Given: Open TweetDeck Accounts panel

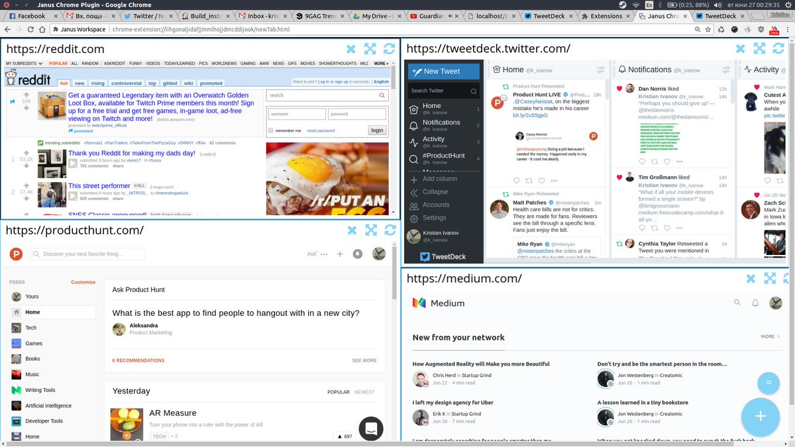Looking at the screenshot, I should click(431, 205).
